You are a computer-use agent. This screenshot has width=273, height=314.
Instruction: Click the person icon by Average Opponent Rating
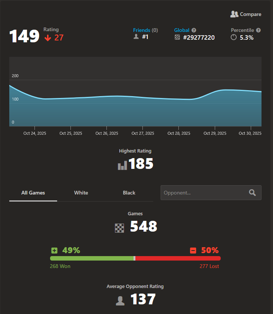point(120,301)
